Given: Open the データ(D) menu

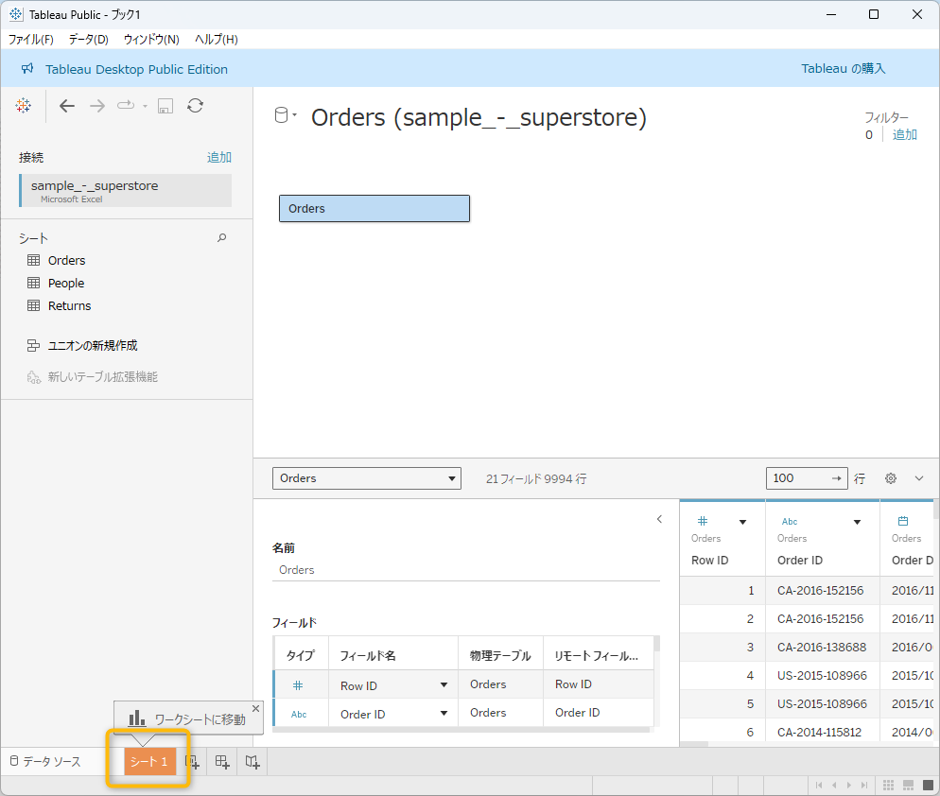Looking at the screenshot, I should coord(88,39).
